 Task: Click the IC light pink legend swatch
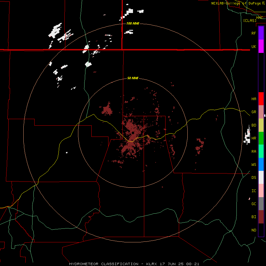tap(261, 191)
